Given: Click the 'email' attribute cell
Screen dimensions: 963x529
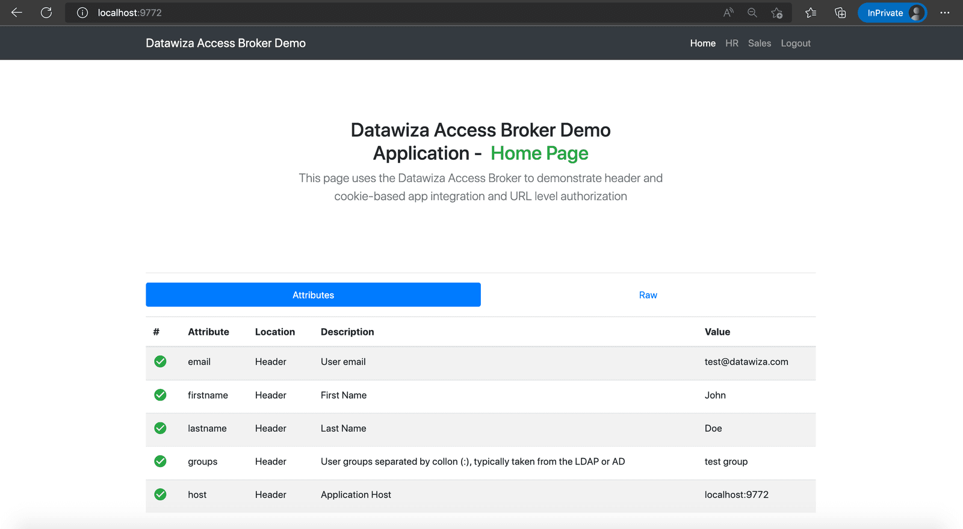Looking at the screenshot, I should pyautogui.click(x=199, y=362).
